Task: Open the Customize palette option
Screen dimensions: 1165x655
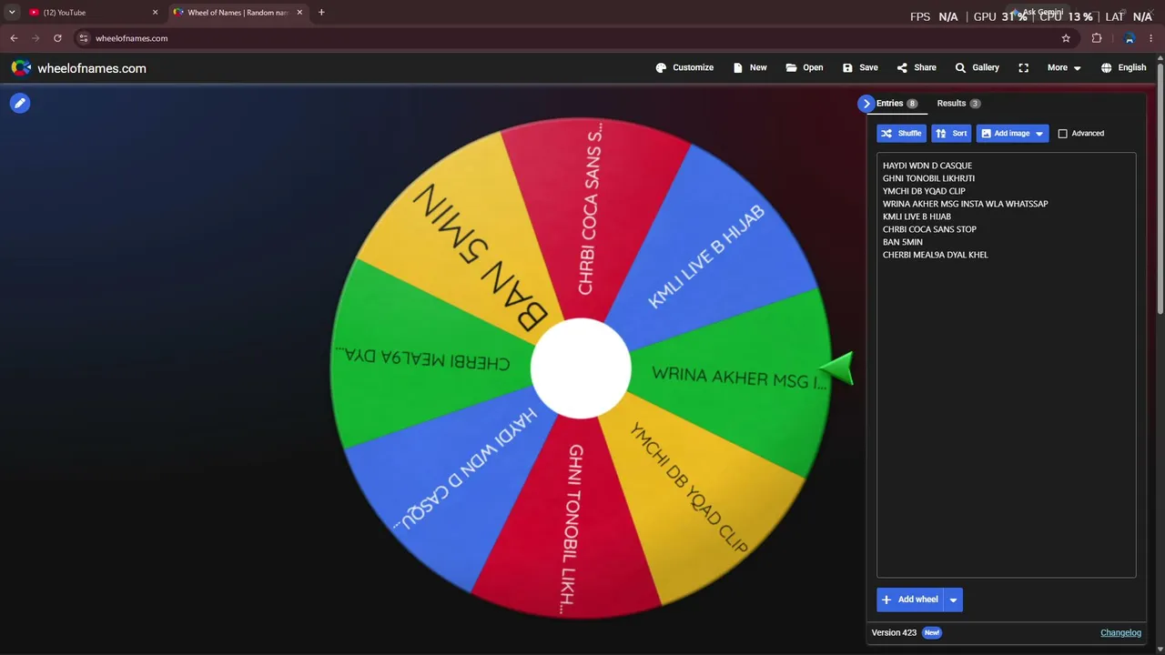Action: click(x=684, y=67)
